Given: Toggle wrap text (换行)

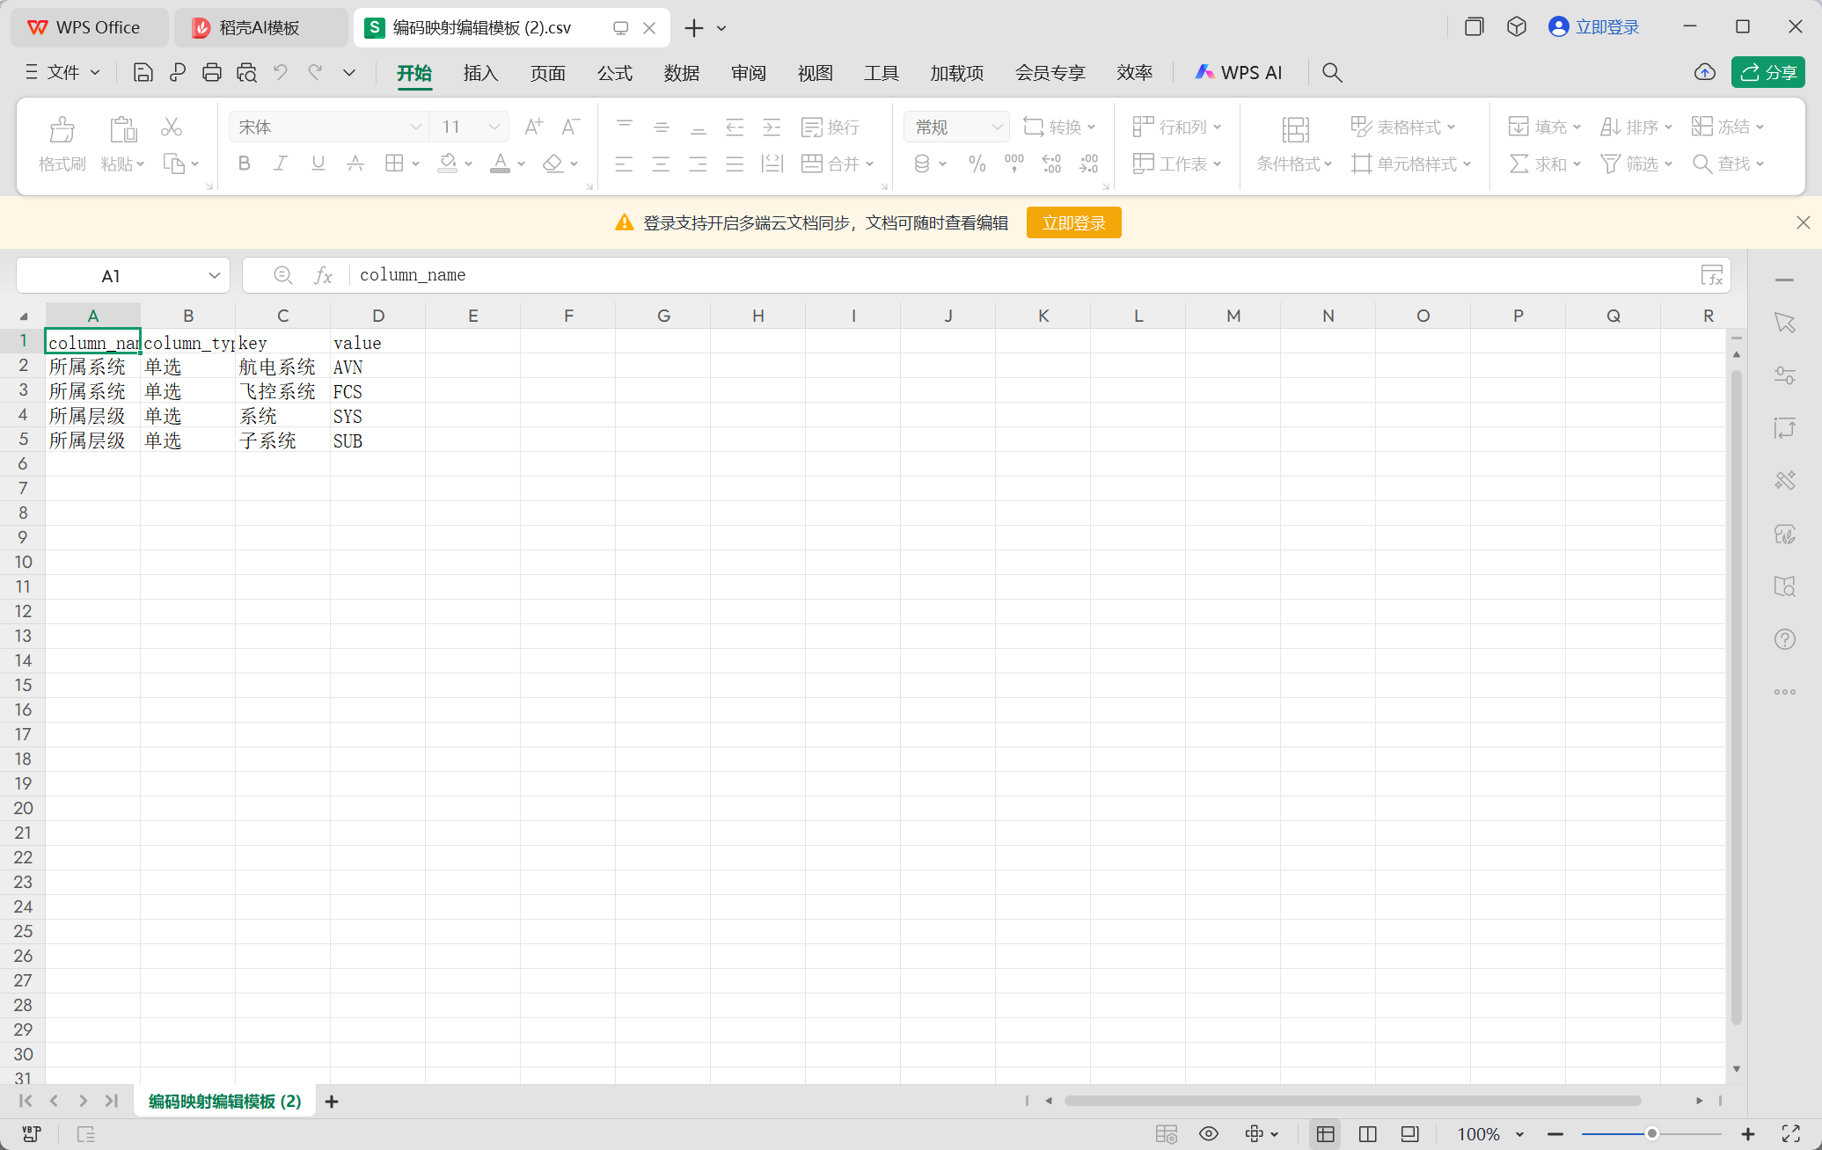Looking at the screenshot, I should 830,127.
